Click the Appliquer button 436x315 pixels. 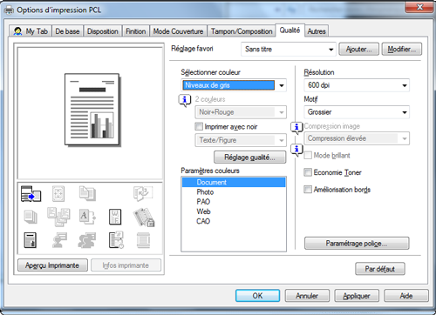[357, 296]
